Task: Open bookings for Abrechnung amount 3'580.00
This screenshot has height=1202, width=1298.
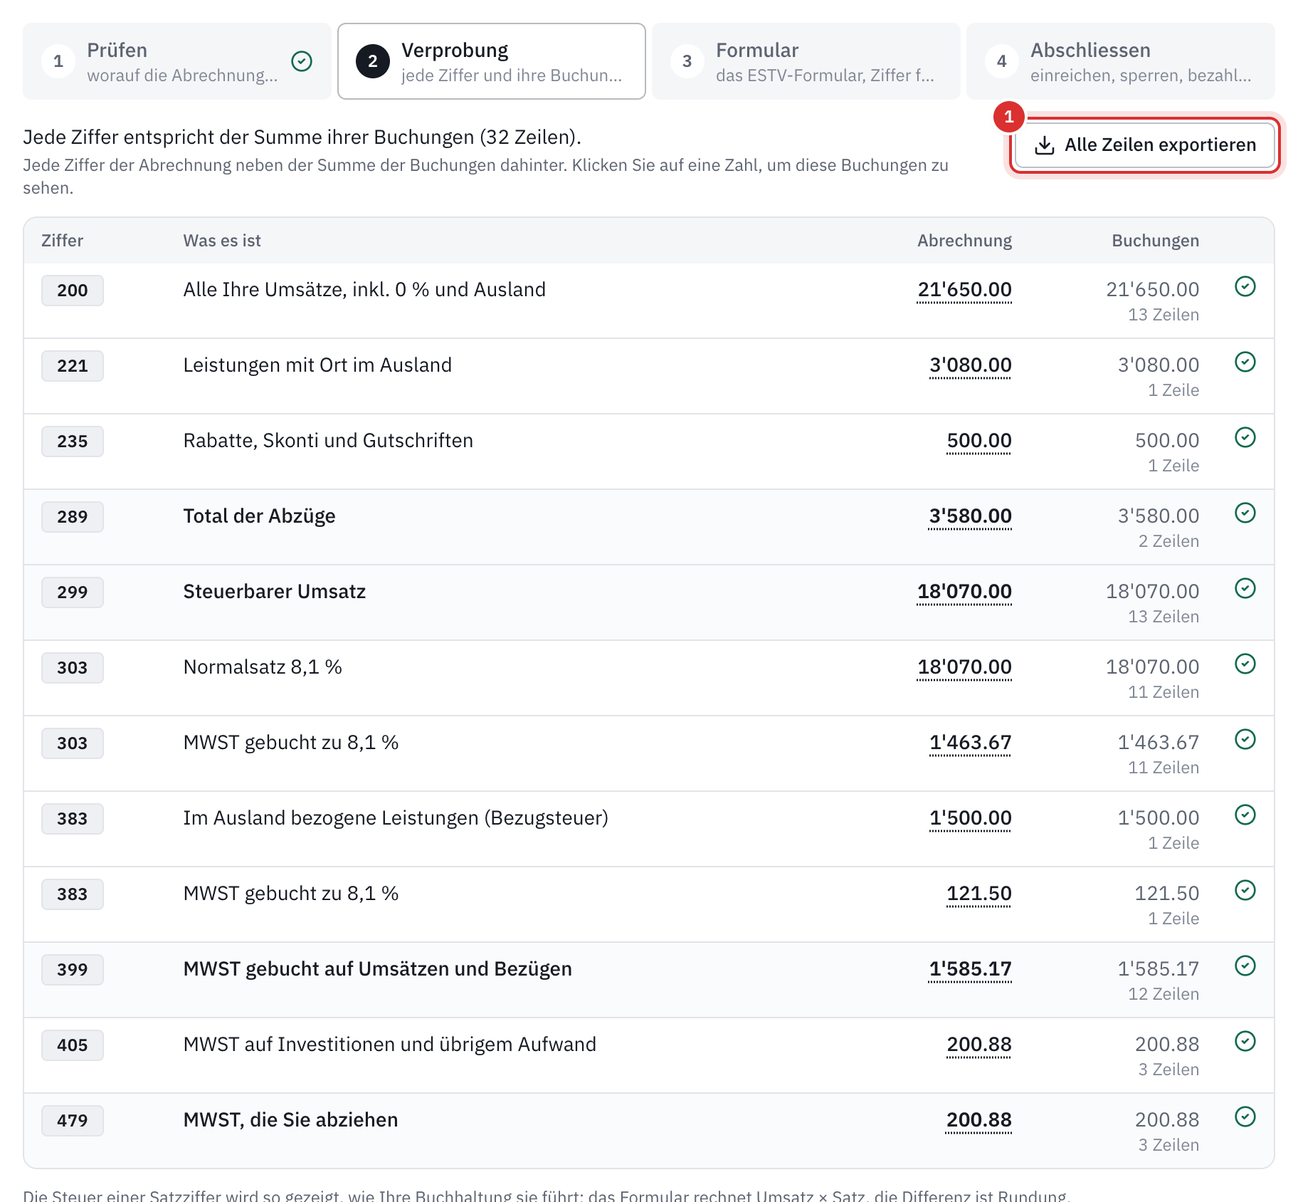Action: pos(970,516)
